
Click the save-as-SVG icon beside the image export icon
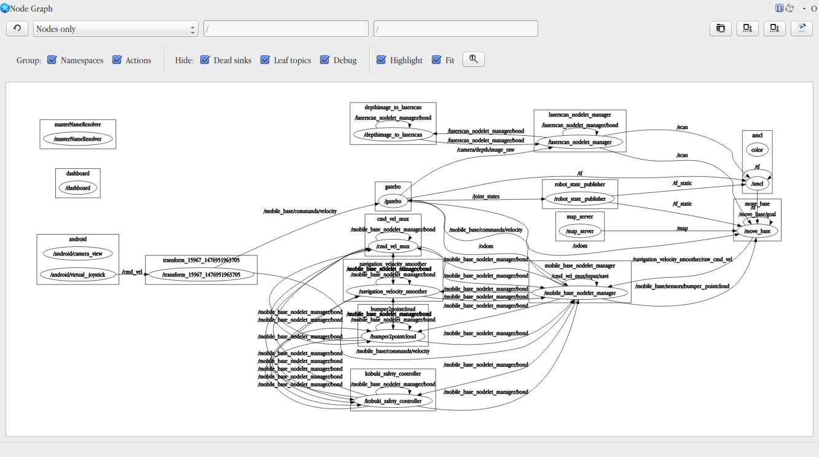click(774, 28)
